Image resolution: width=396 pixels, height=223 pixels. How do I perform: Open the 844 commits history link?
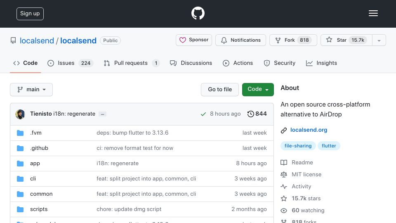click(x=257, y=114)
